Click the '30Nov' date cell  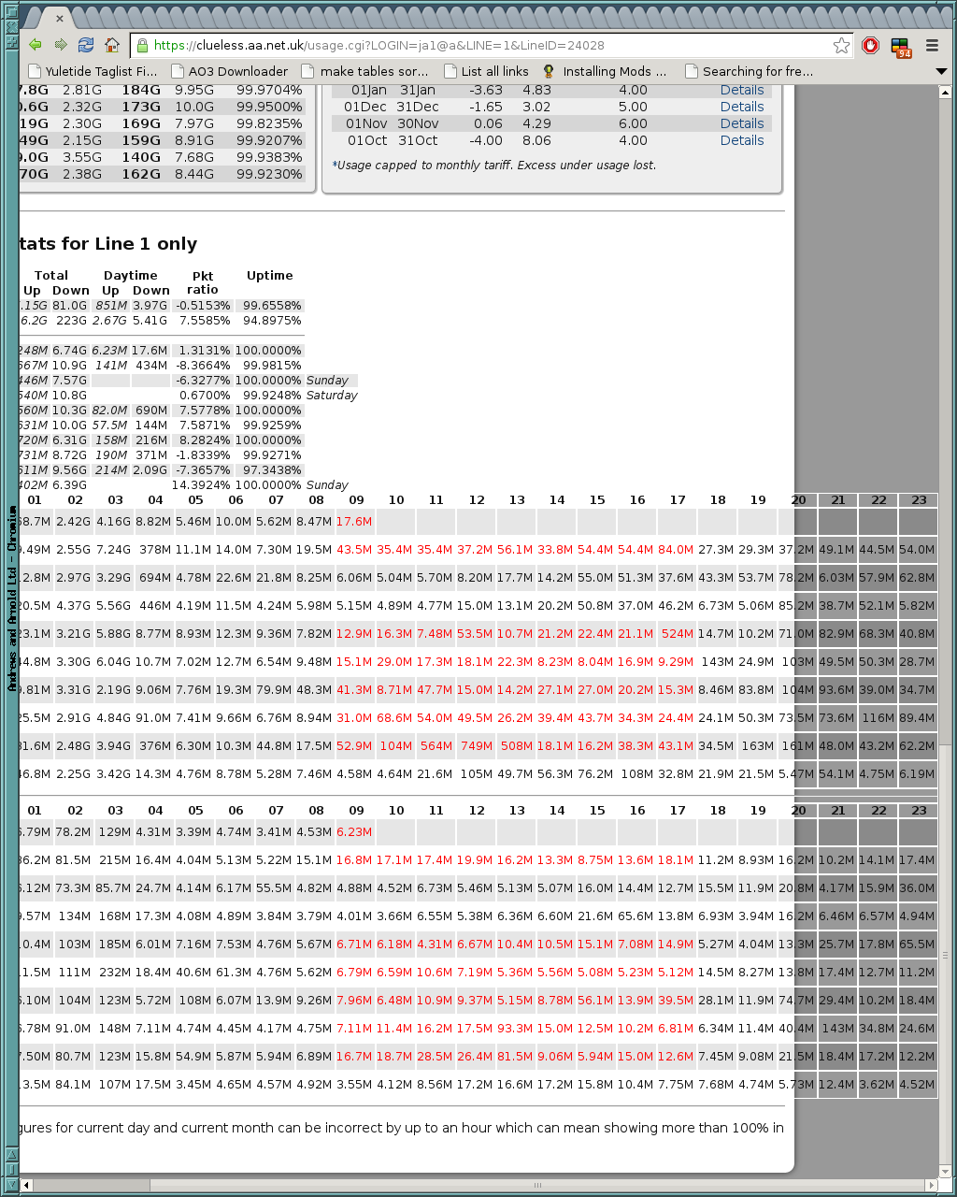[x=418, y=123]
